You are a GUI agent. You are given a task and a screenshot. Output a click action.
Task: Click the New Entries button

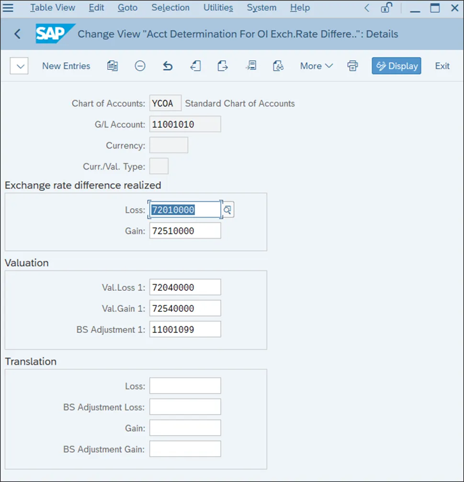[x=66, y=66]
